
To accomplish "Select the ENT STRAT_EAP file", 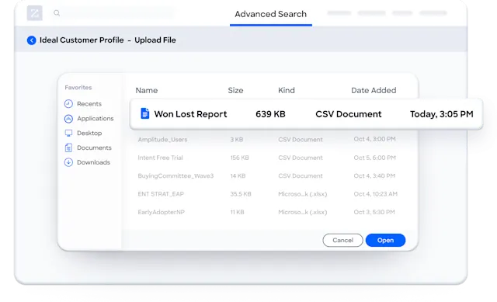I will (x=161, y=194).
